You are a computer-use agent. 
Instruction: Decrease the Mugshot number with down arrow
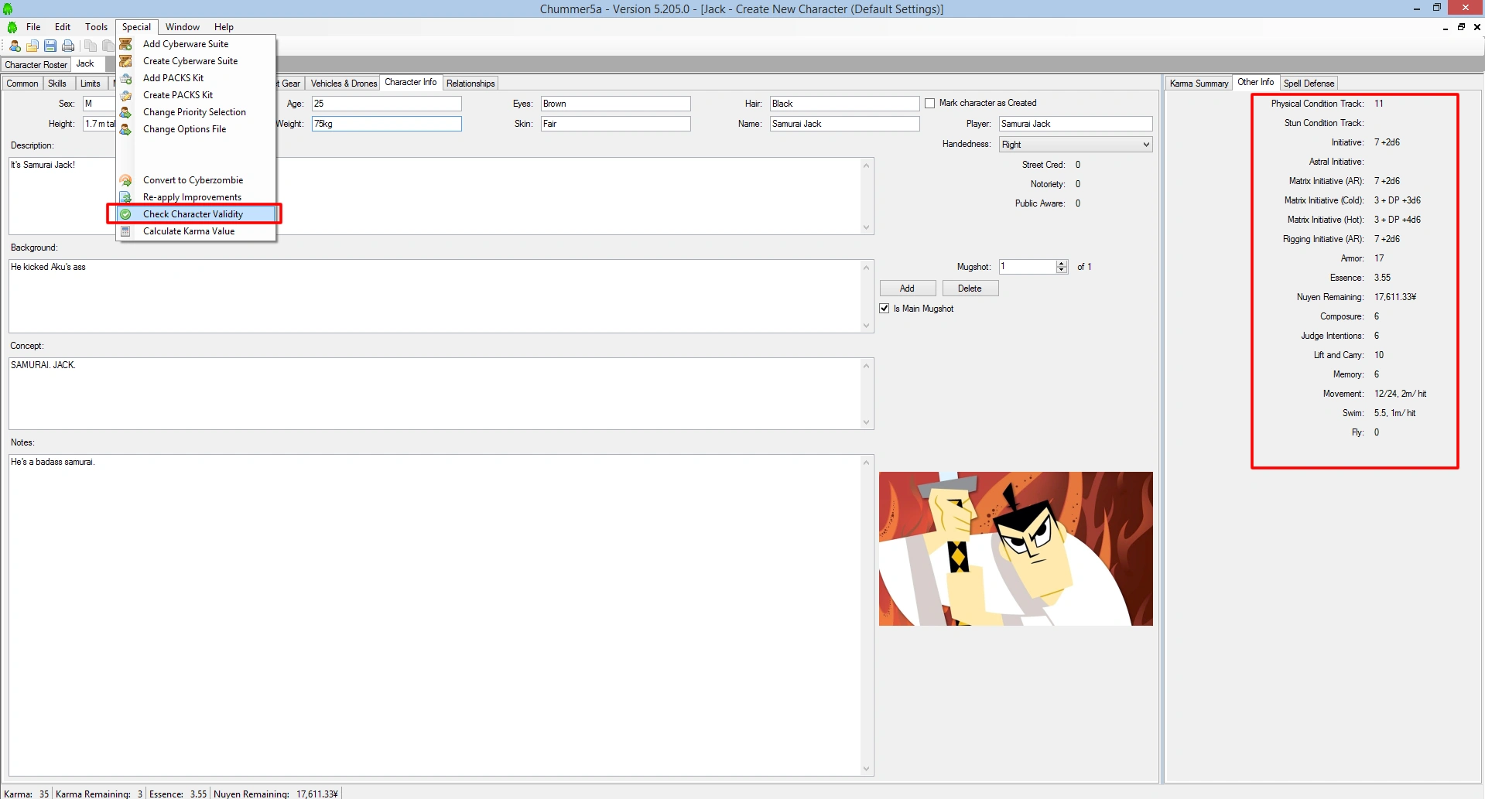(x=1062, y=270)
